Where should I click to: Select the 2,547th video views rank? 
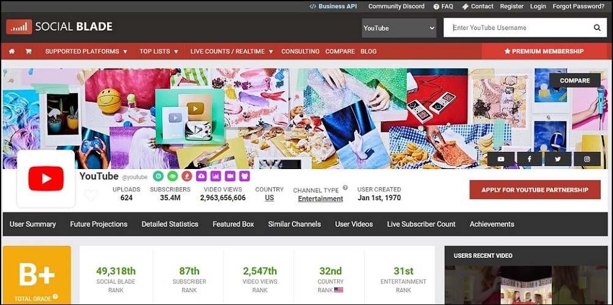tap(260, 271)
